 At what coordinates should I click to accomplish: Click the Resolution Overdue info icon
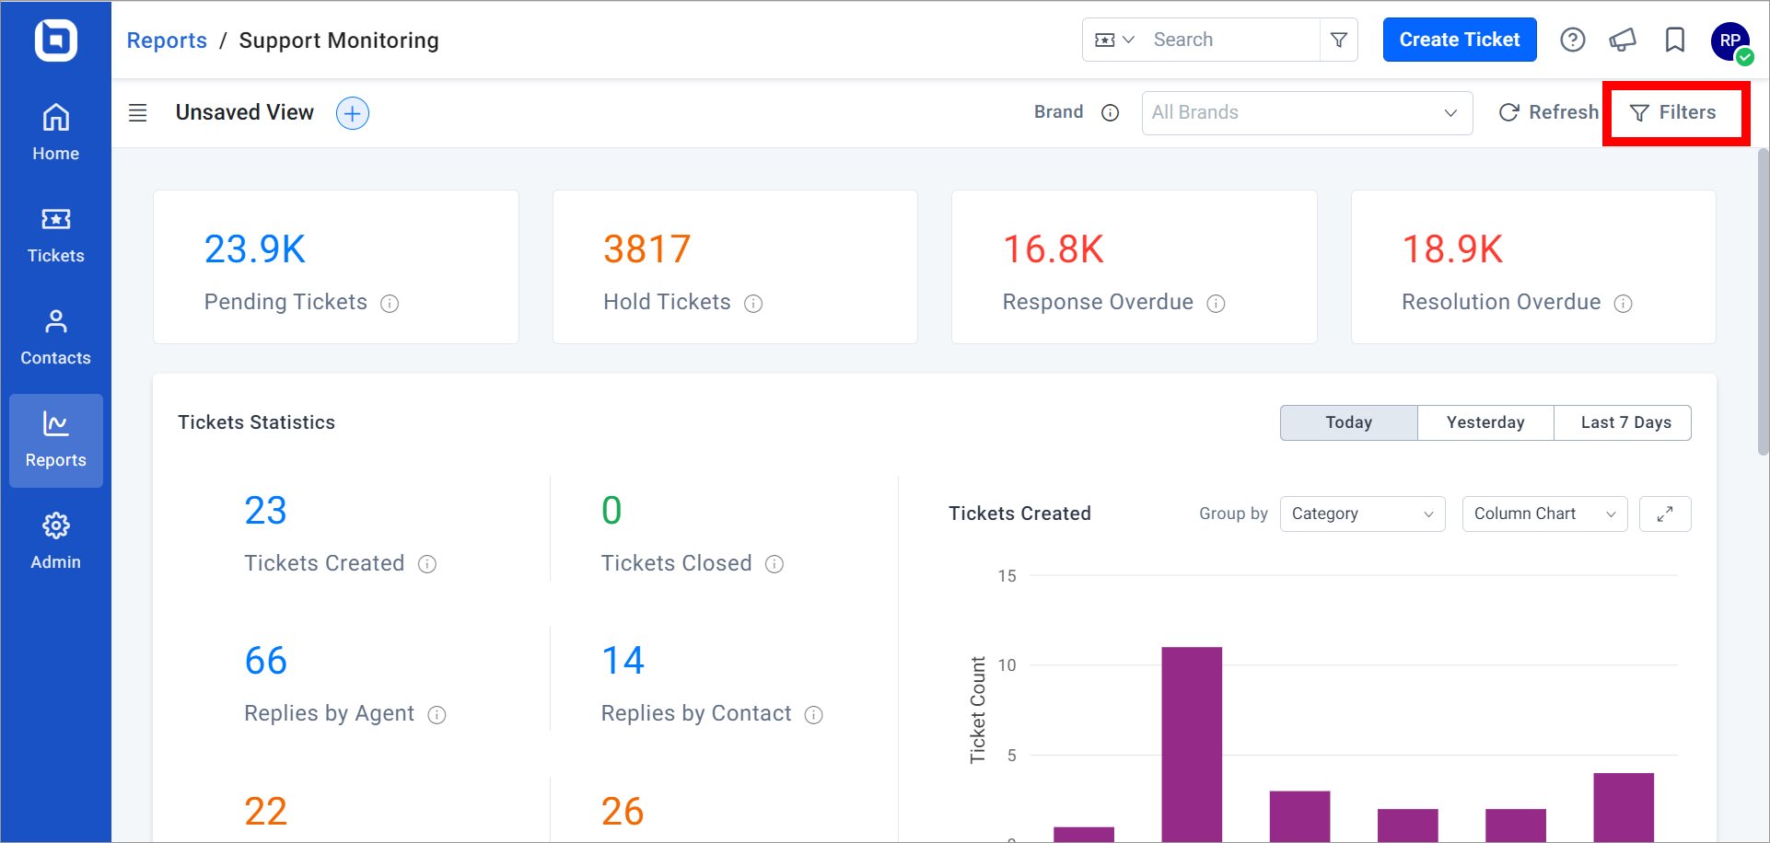(x=1624, y=304)
